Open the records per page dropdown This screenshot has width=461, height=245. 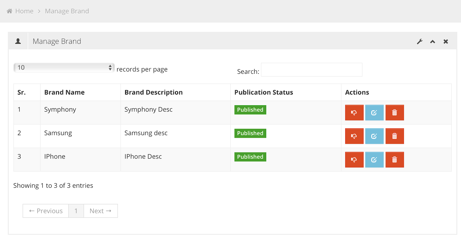tap(64, 67)
